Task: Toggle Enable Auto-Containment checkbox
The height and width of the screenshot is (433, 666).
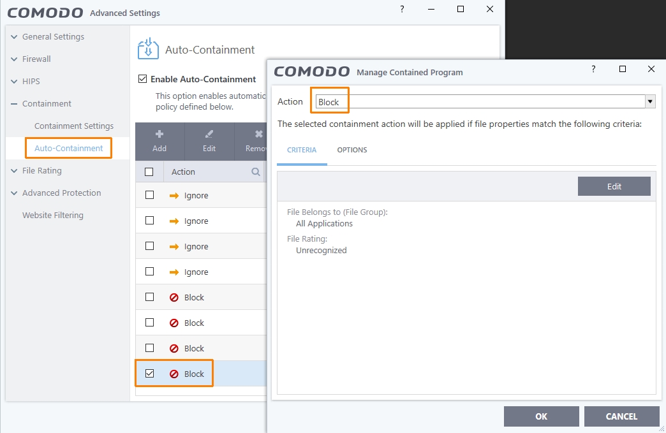Action: (143, 79)
